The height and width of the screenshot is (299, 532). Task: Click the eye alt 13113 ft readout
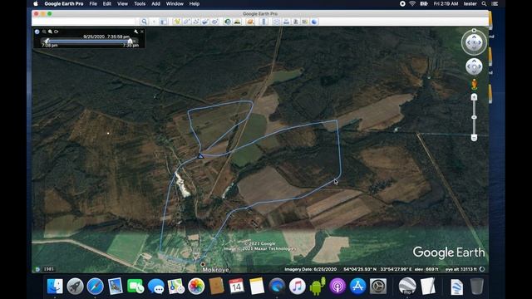click(461, 269)
